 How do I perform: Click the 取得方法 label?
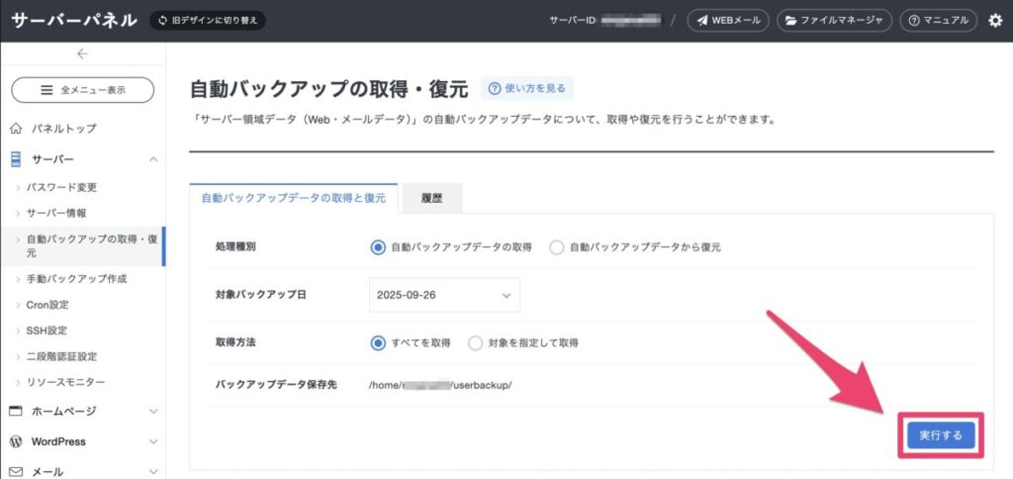click(x=235, y=342)
